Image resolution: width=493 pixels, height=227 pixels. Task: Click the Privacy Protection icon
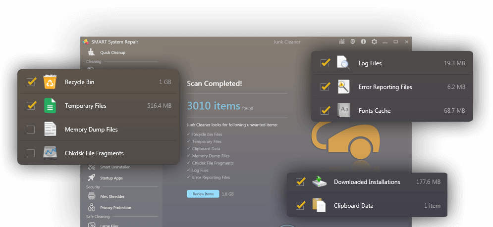point(91,208)
